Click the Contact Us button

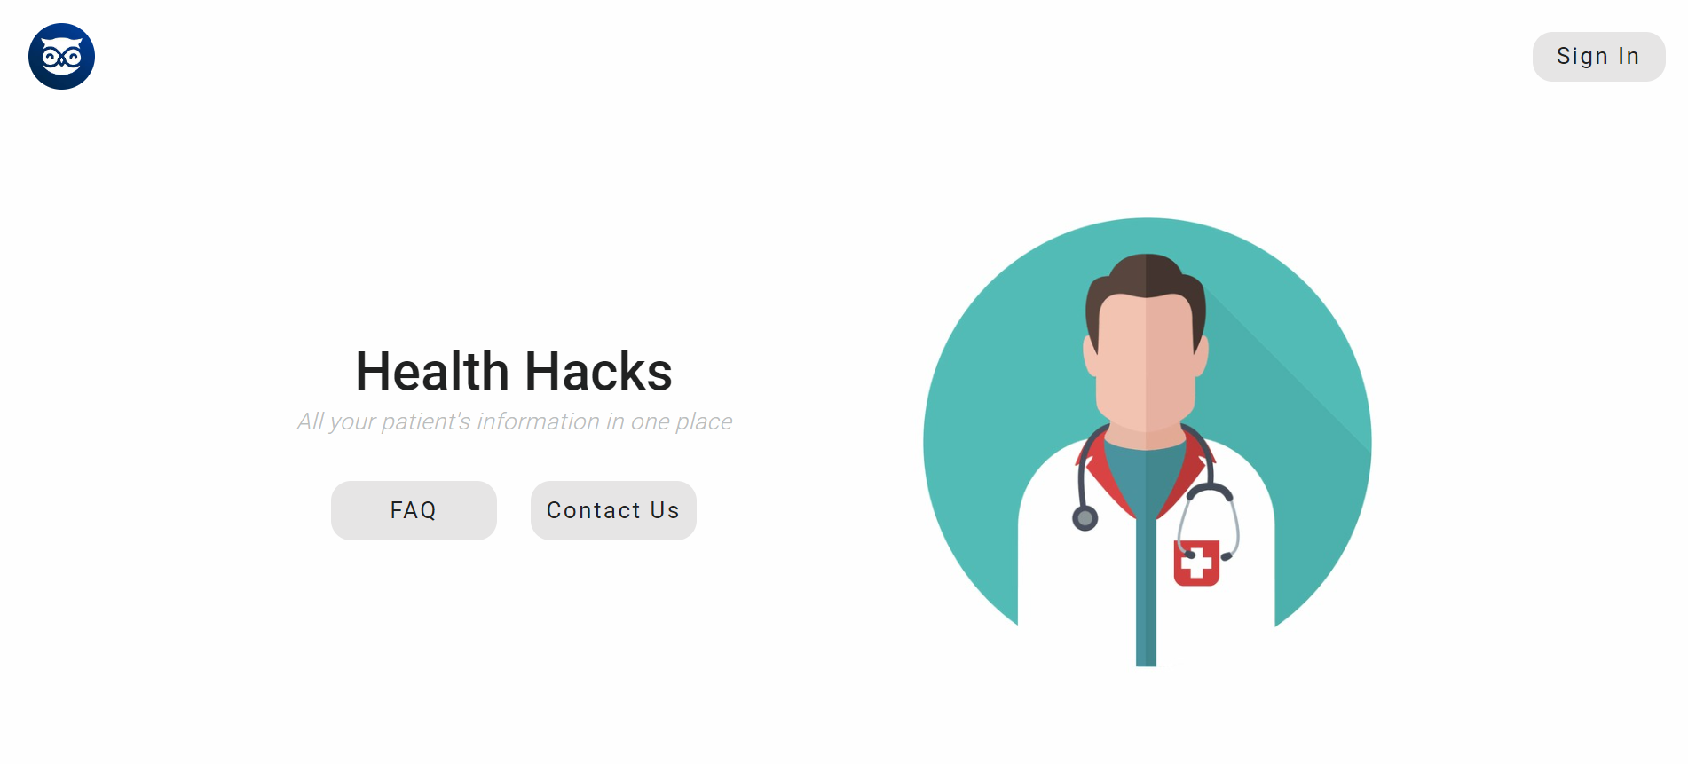[613, 510]
